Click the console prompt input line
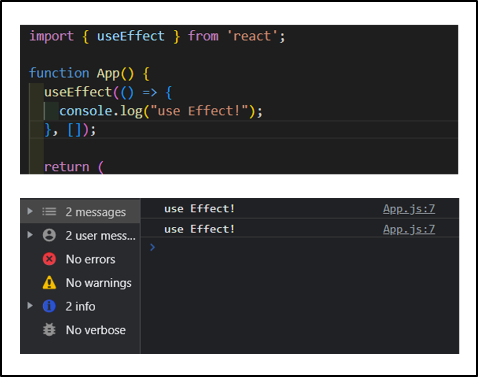The height and width of the screenshot is (377, 478). (x=302, y=247)
